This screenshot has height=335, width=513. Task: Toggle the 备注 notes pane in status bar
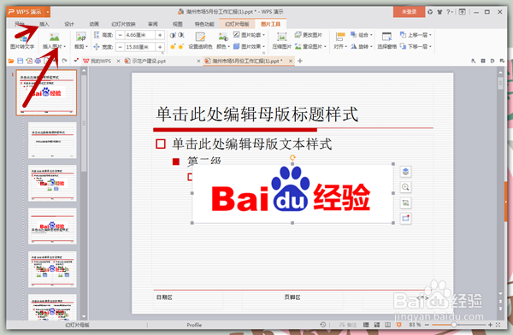[x=348, y=325]
